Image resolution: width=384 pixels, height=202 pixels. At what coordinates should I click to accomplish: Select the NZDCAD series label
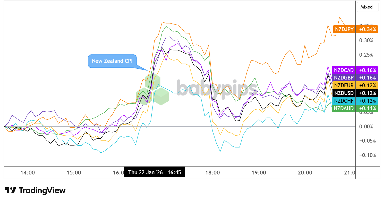click(344, 70)
